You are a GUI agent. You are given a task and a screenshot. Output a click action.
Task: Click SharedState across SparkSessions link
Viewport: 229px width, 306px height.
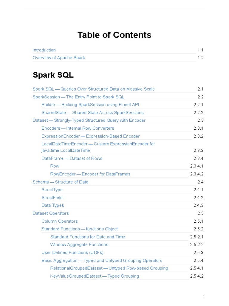click(92, 113)
